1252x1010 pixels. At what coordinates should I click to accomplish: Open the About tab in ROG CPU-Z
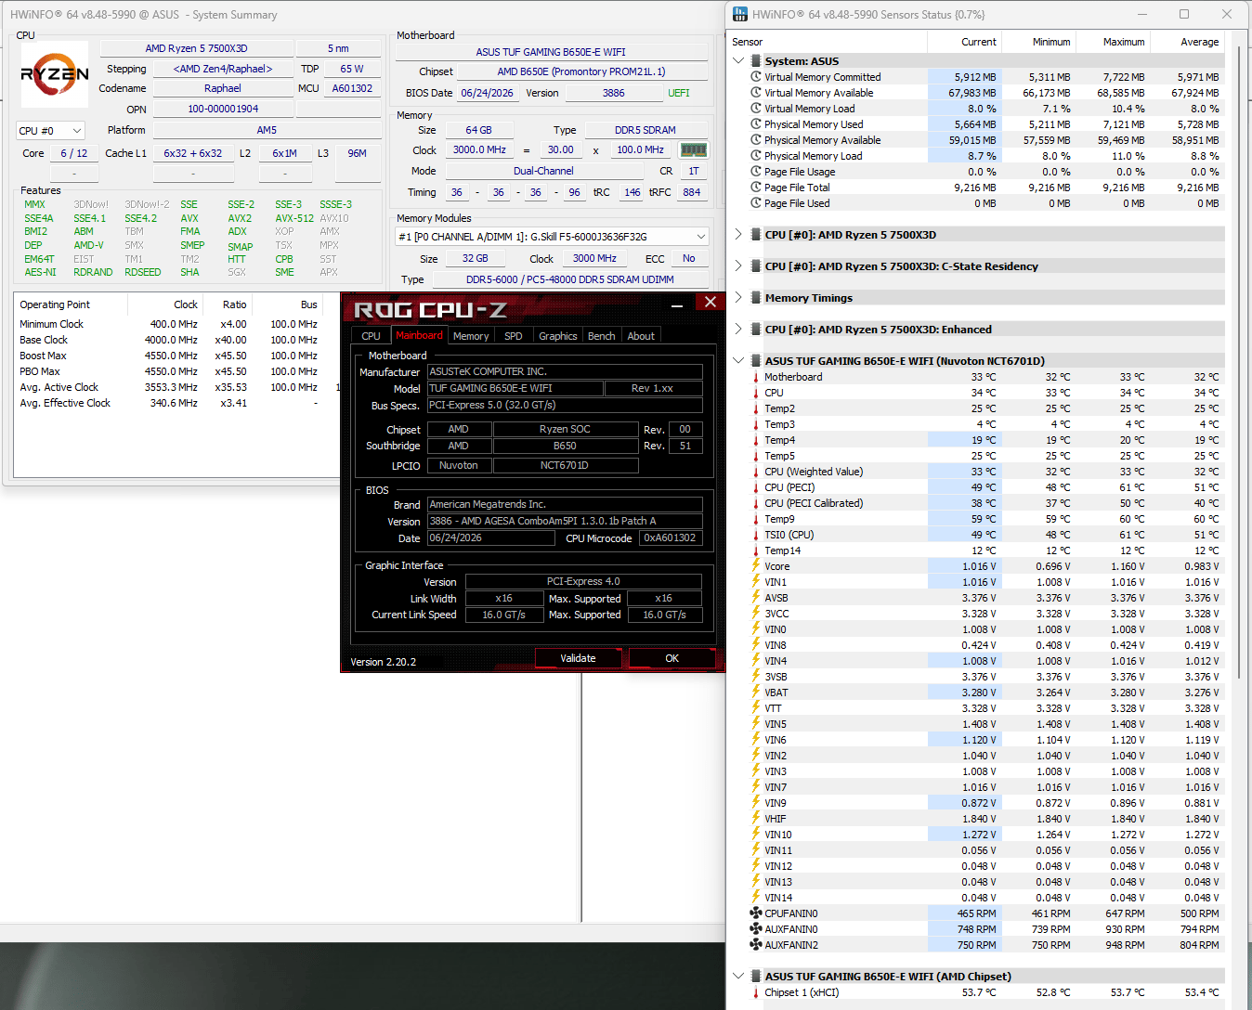point(641,336)
